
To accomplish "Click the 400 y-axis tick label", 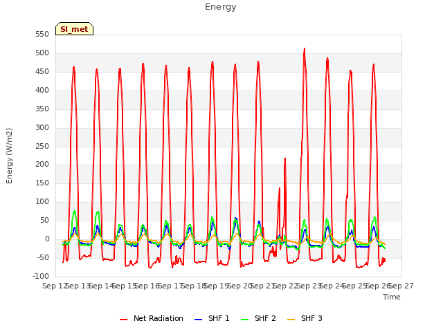I will tap(42, 91).
